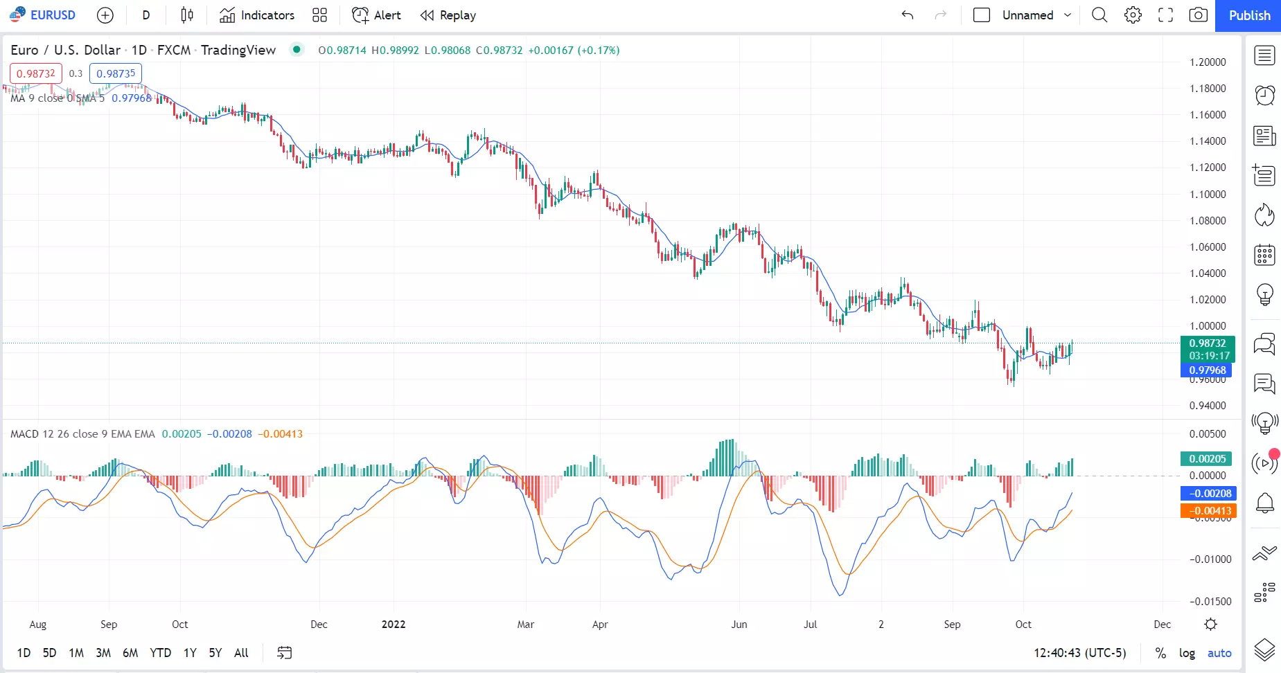Viewport: 1281px width, 673px height.
Task: Open Streams play icon with red dot
Action: tap(1264, 463)
